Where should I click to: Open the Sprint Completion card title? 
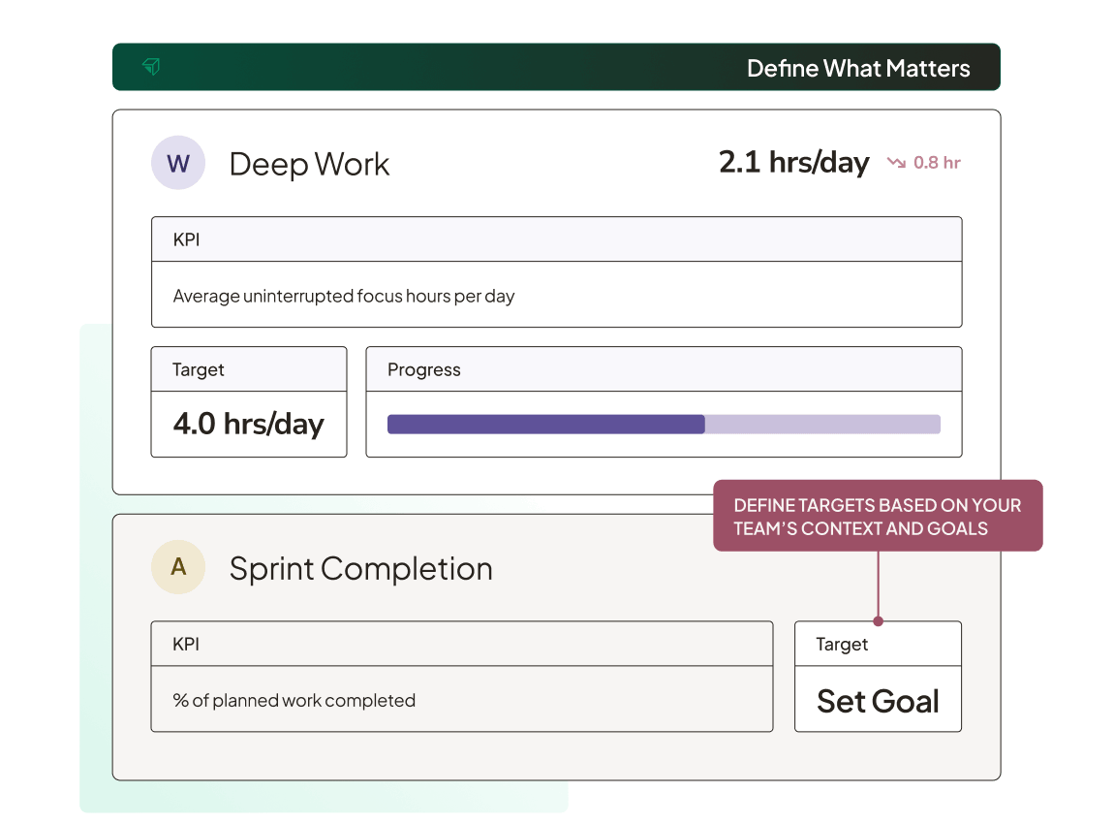point(360,568)
